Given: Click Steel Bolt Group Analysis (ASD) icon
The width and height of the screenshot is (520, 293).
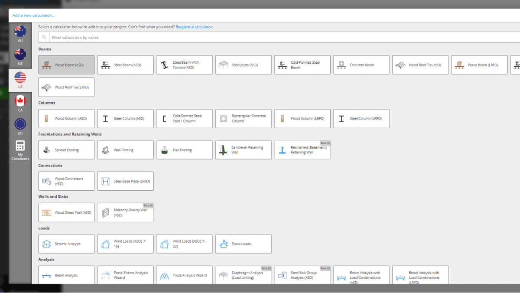Looking at the screenshot, I should pos(282,276).
